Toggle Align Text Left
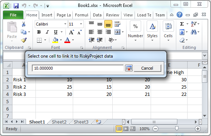This screenshot has width=211, height=136. pyautogui.click(x=91, y=32)
